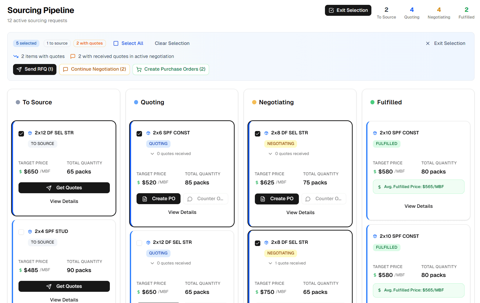View Details of 2x4 SPF STUD card
This screenshot has width=480, height=303.
click(x=64, y=300)
